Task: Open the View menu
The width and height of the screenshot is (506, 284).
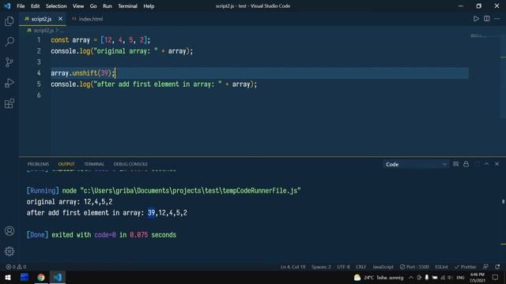Action: 78,6
